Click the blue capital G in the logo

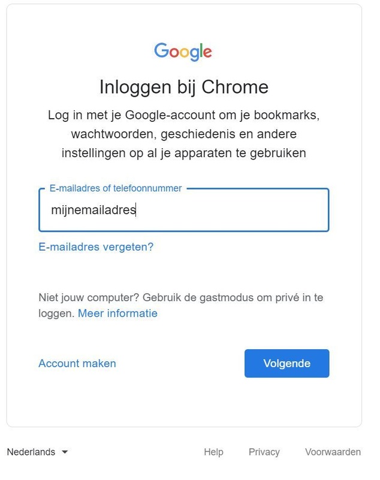coord(161,51)
